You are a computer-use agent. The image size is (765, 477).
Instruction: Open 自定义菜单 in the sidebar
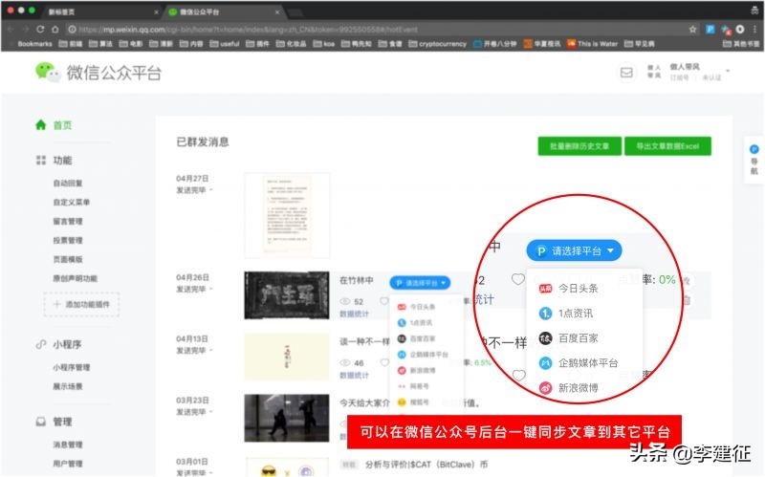(71, 203)
